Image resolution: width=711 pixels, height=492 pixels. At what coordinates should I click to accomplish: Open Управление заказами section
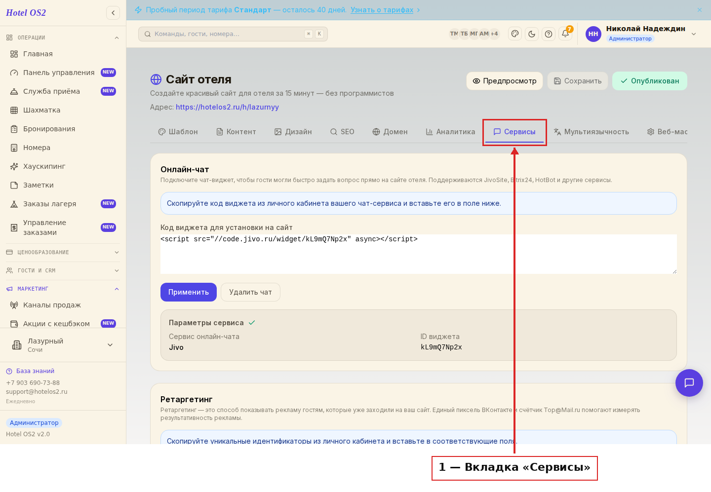(63, 227)
